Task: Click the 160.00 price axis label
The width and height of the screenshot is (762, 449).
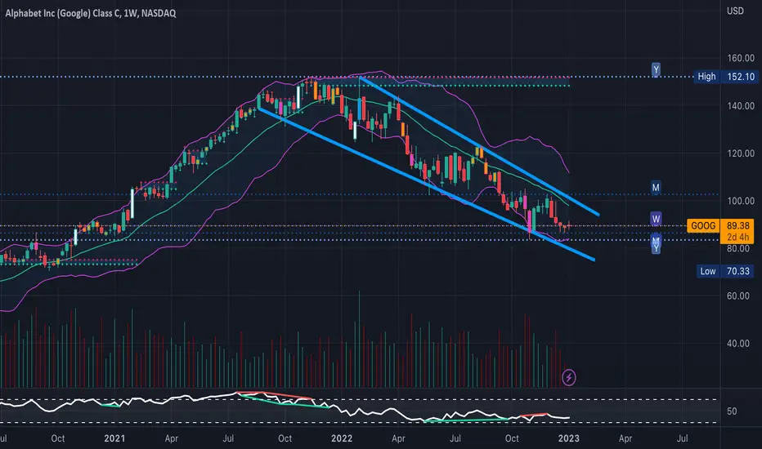Action: (741, 58)
